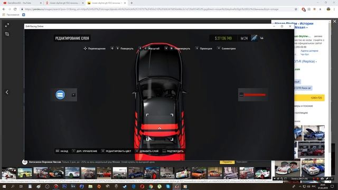Toggle the Симметрия symmetry option
The image size is (338, 190).
click(227, 49)
